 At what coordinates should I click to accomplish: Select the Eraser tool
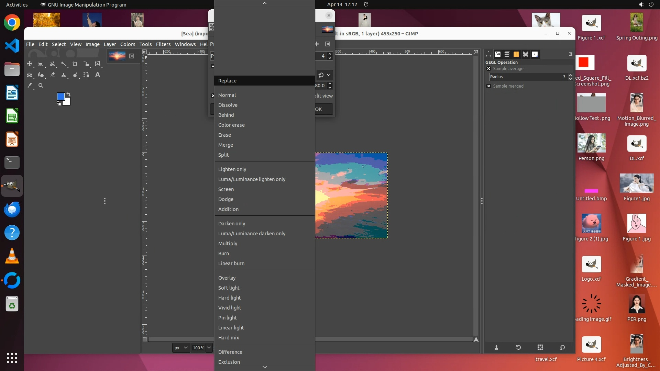(52, 75)
